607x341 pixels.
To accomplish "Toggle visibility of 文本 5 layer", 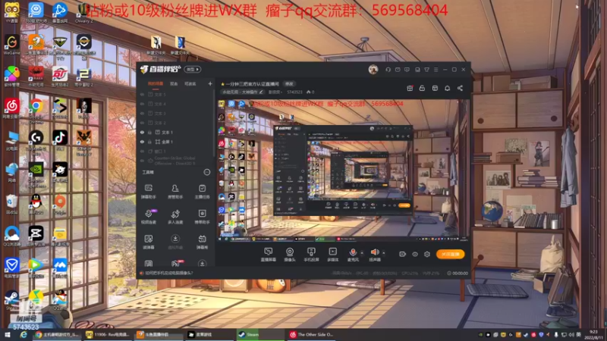I will pos(142,94).
